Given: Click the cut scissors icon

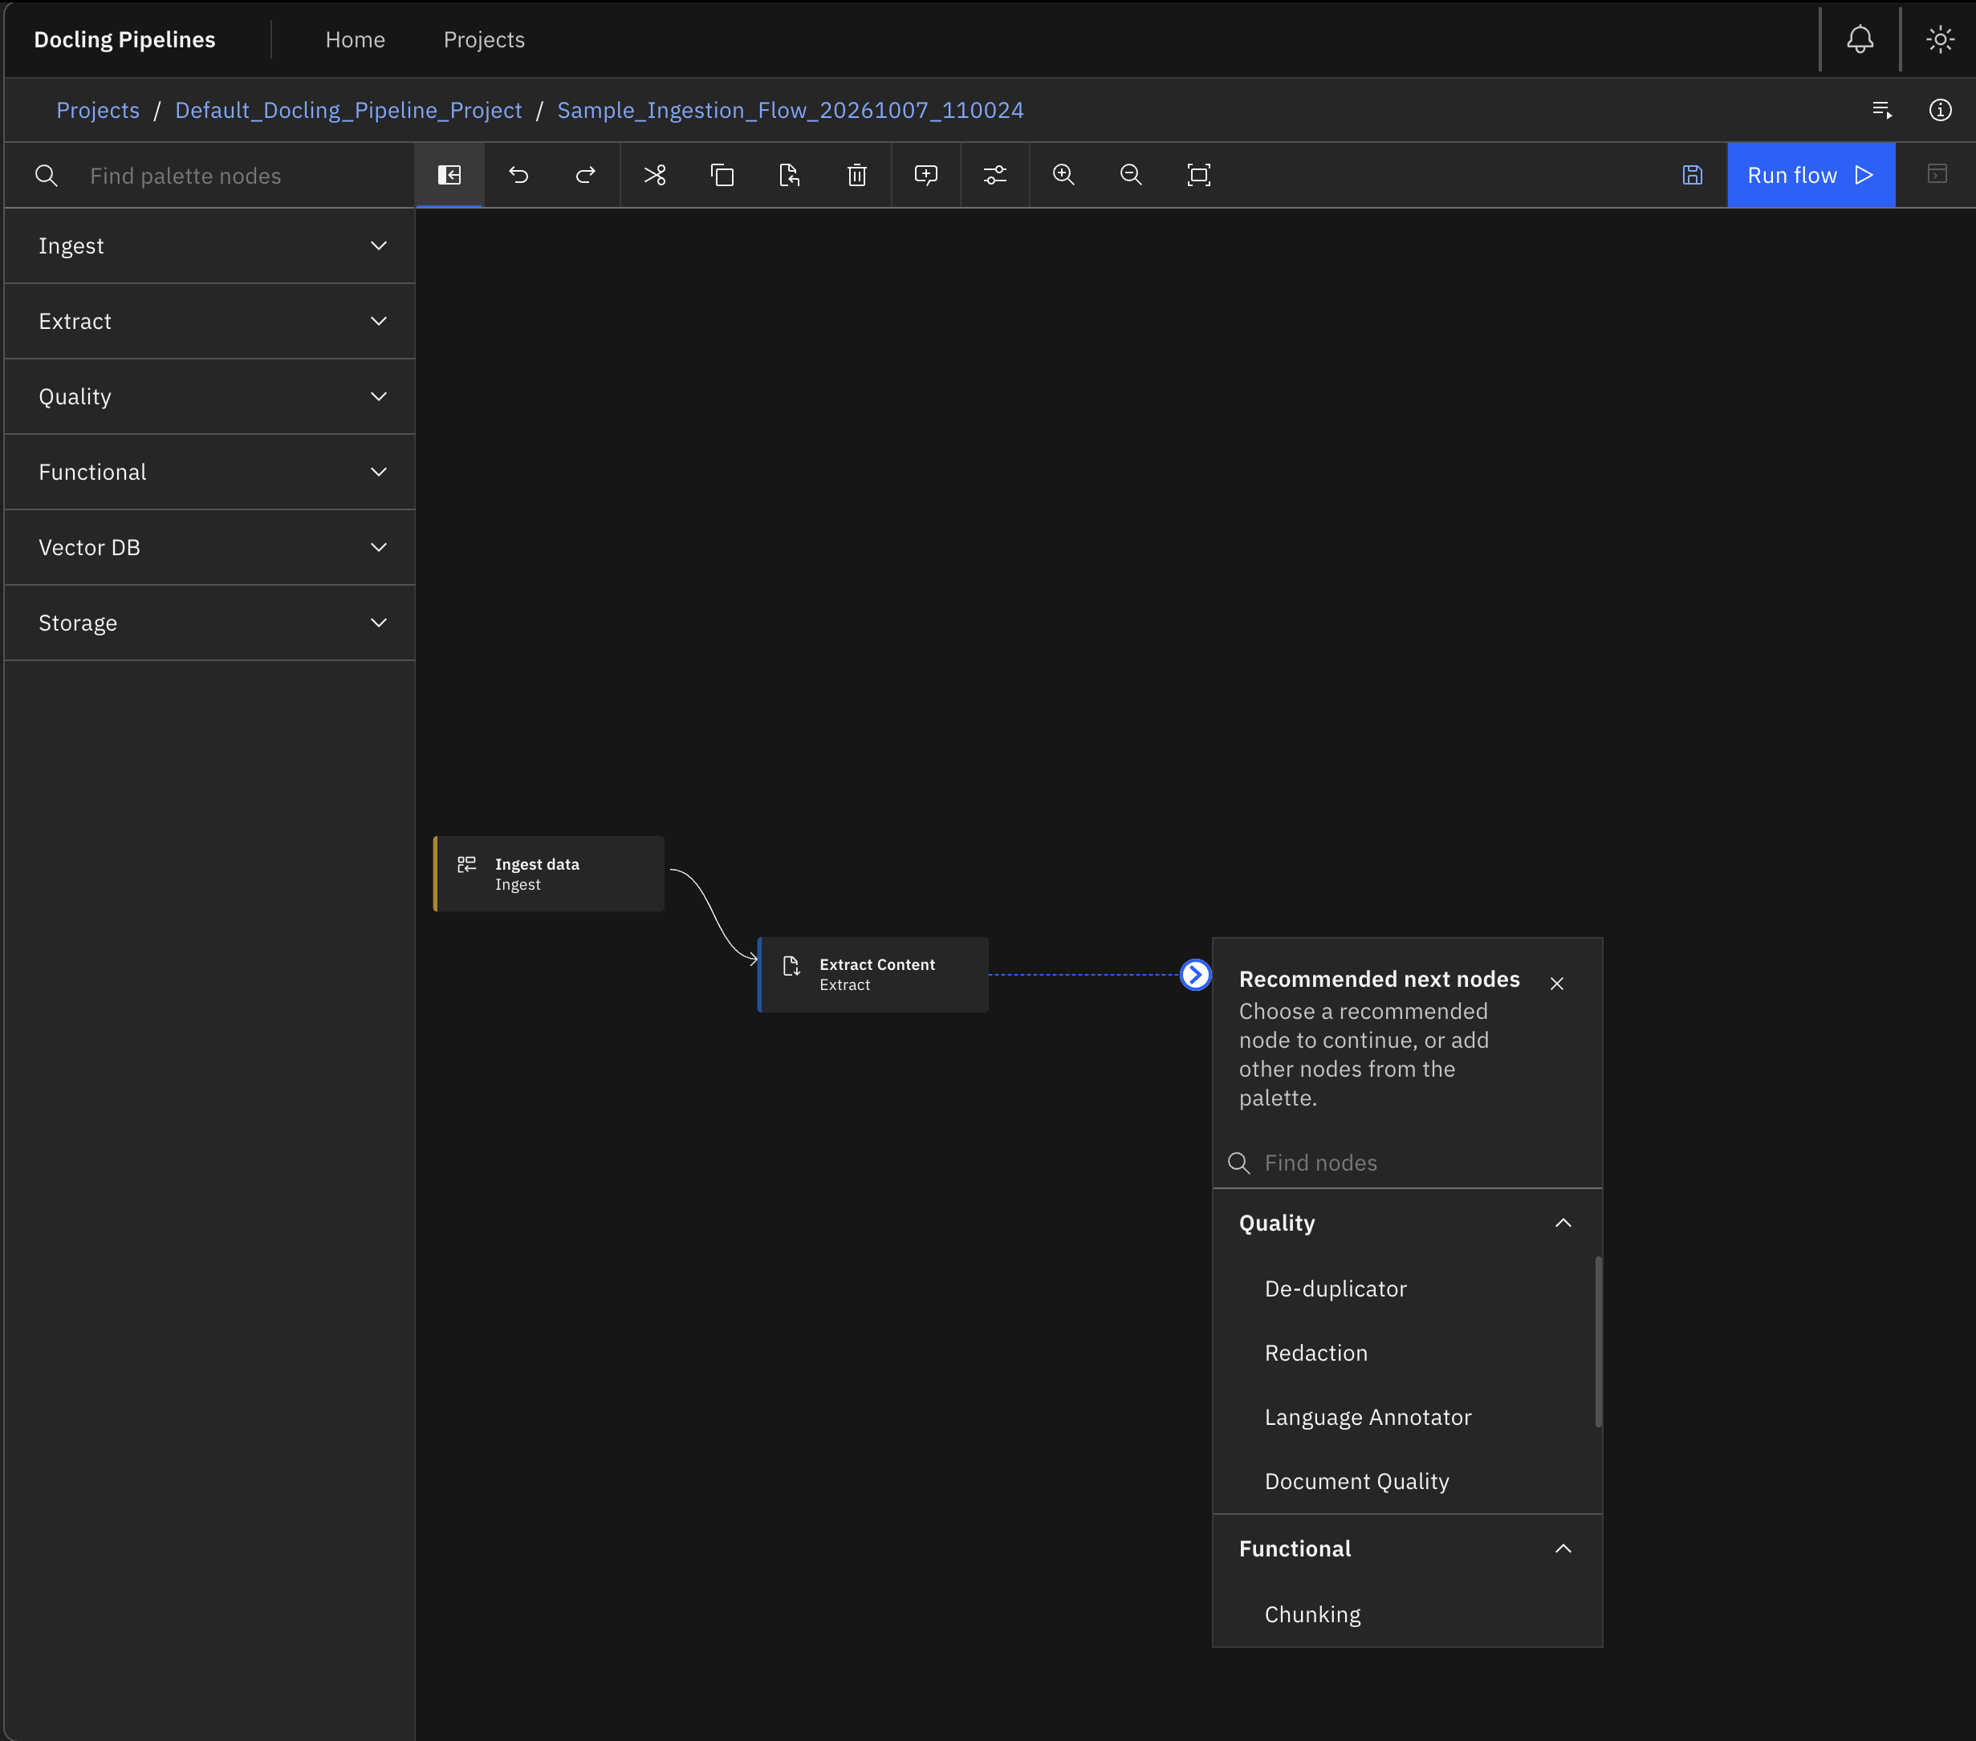Looking at the screenshot, I should click(x=654, y=175).
